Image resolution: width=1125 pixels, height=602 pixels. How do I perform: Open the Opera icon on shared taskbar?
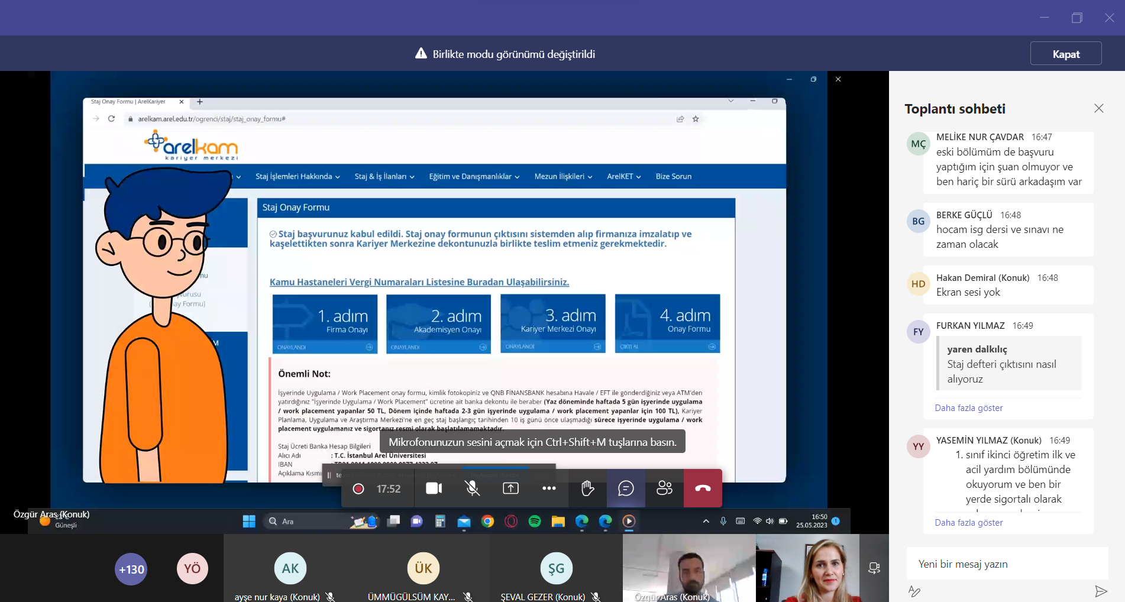pos(511,521)
